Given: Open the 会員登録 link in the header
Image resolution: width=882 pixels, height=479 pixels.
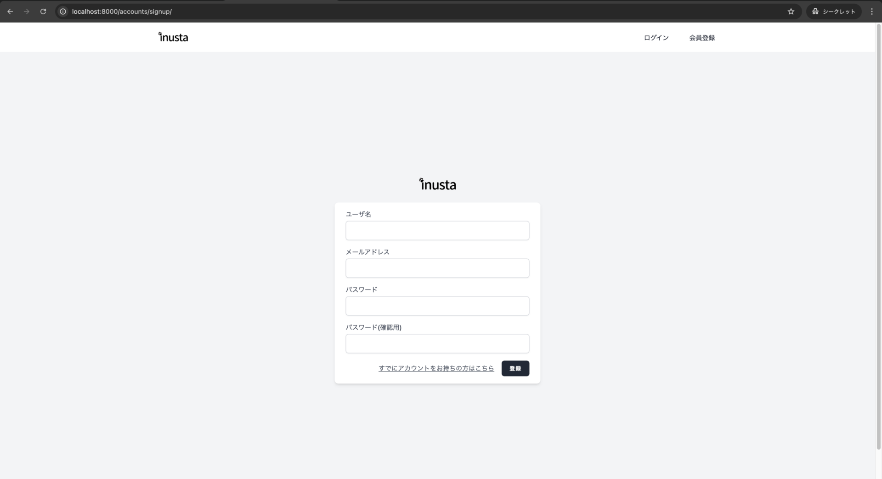Looking at the screenshot, I should pyautogui.click(x=702, y=38).
